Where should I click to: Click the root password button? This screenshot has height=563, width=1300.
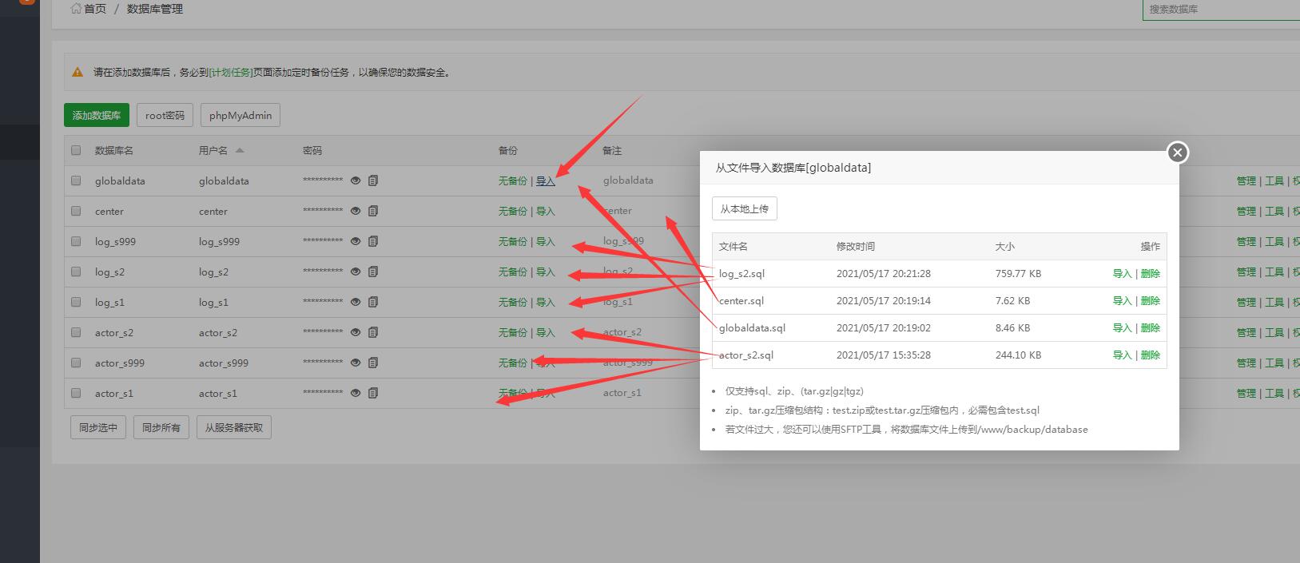click(x=165, y=115)
